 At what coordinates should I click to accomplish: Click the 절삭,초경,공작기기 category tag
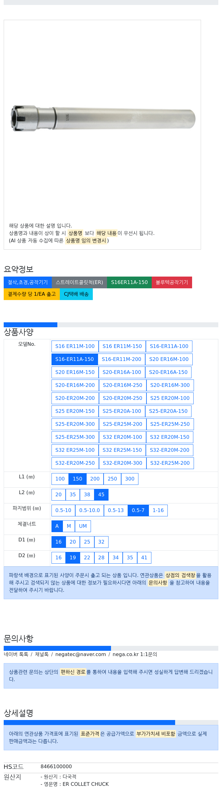[x=28, y=282]
